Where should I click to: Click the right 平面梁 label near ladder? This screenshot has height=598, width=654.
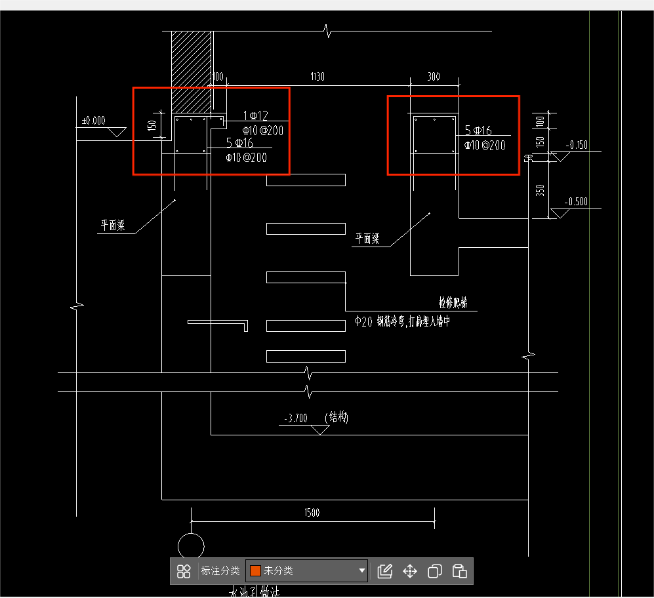tap(367, 239)
